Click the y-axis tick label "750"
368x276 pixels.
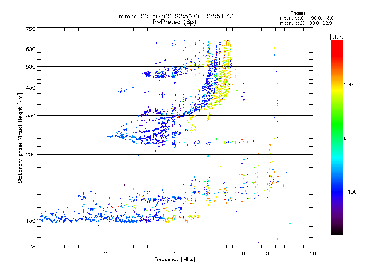[x=30, y=29]
